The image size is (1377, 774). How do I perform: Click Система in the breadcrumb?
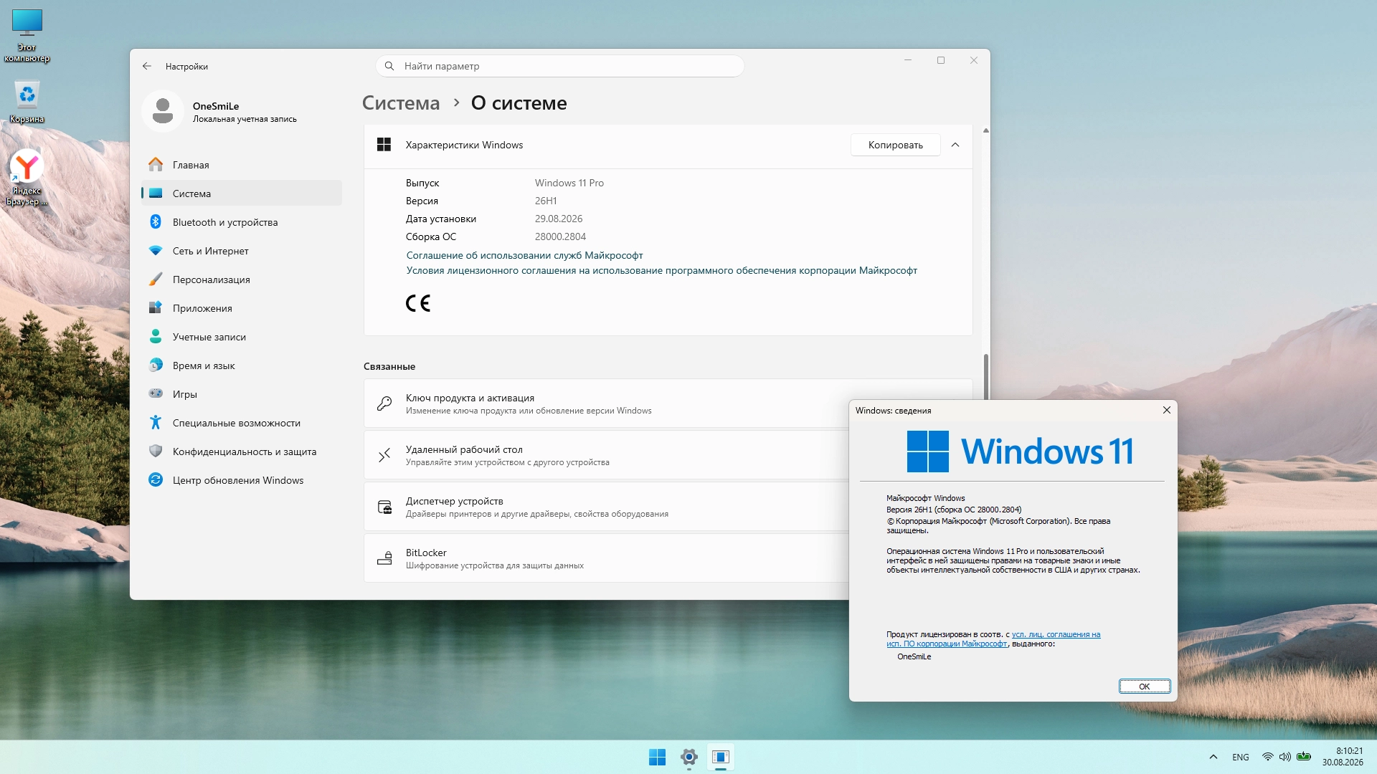pos(401,103)
